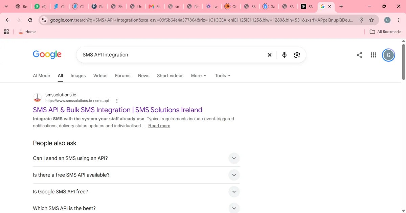Reload the page using refresh icon
Viewport: 406px width, 213px height.
coord(30,20)
